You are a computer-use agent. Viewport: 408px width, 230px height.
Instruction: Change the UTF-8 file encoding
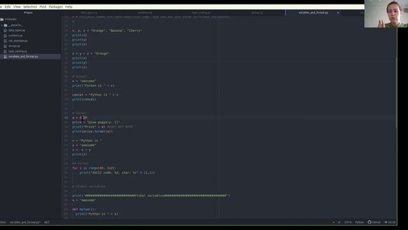click(347, 222)
